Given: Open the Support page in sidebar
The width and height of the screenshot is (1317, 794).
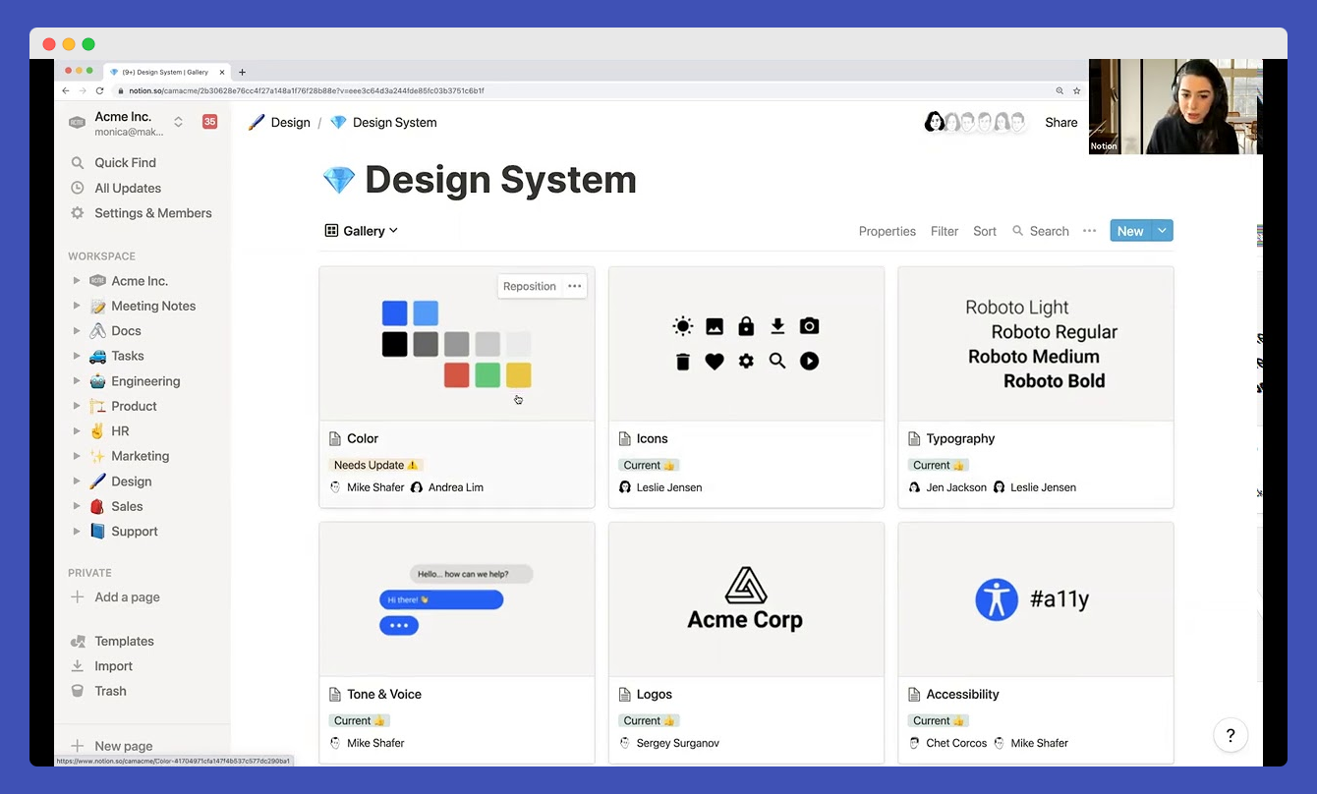Looking at the screenshot, I should pyautogui.click(x=134, y=532).
